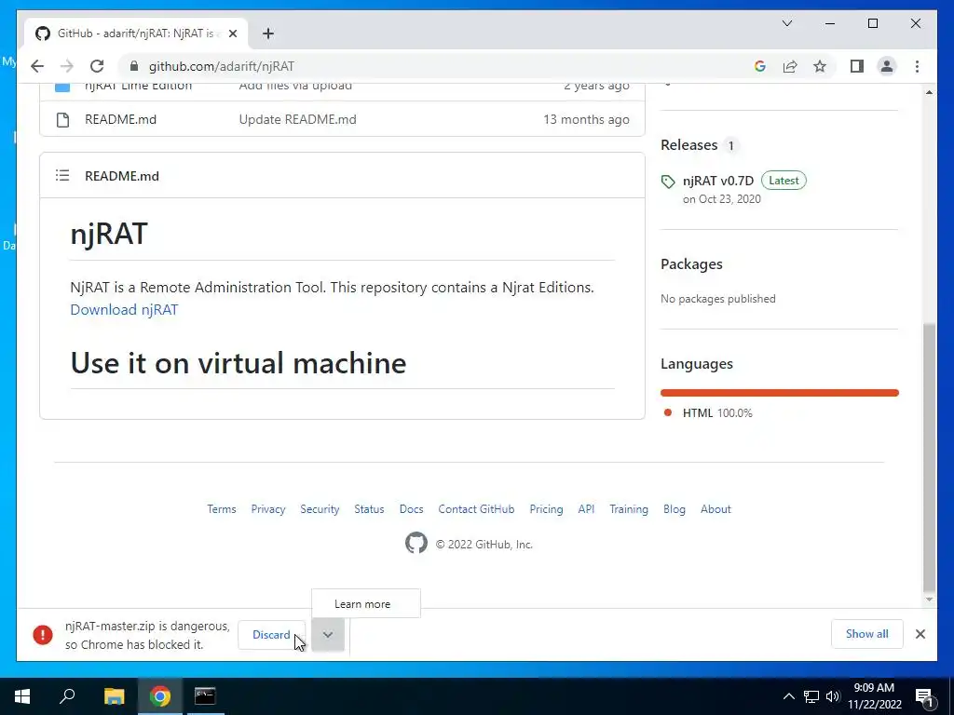
Task: Open the Packages heading link
Action: (x=691, y=264)
